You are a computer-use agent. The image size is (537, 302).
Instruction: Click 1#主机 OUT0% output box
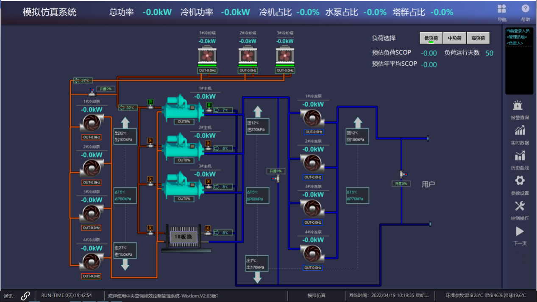(184, 122)
